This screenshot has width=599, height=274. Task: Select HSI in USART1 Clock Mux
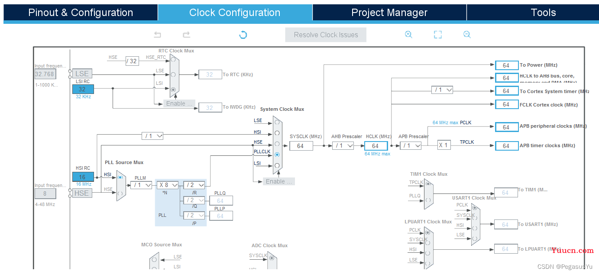pyautogui.click(x=475, y=228)
